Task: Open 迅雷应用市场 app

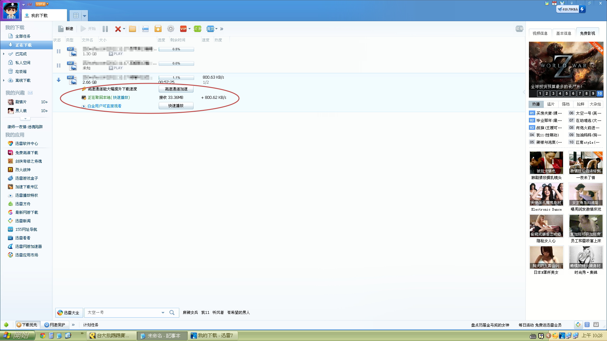Action: click(27, 255)
